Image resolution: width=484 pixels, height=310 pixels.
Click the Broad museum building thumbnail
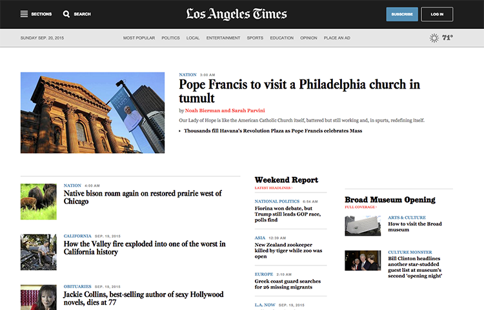tap(363, 225)
